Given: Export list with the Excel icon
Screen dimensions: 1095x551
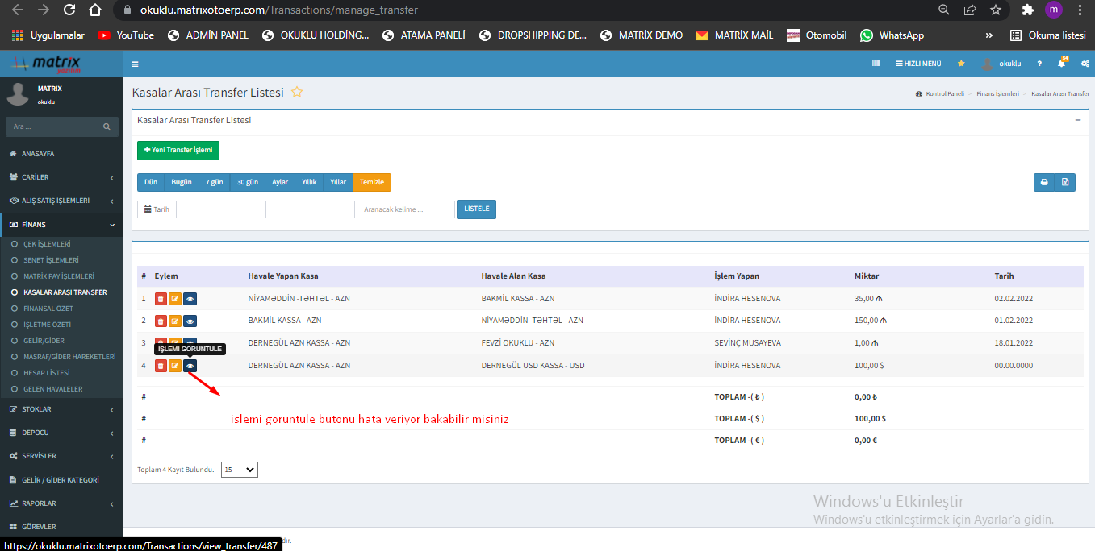Looking at the screenshot, I should coord(1065,183).
